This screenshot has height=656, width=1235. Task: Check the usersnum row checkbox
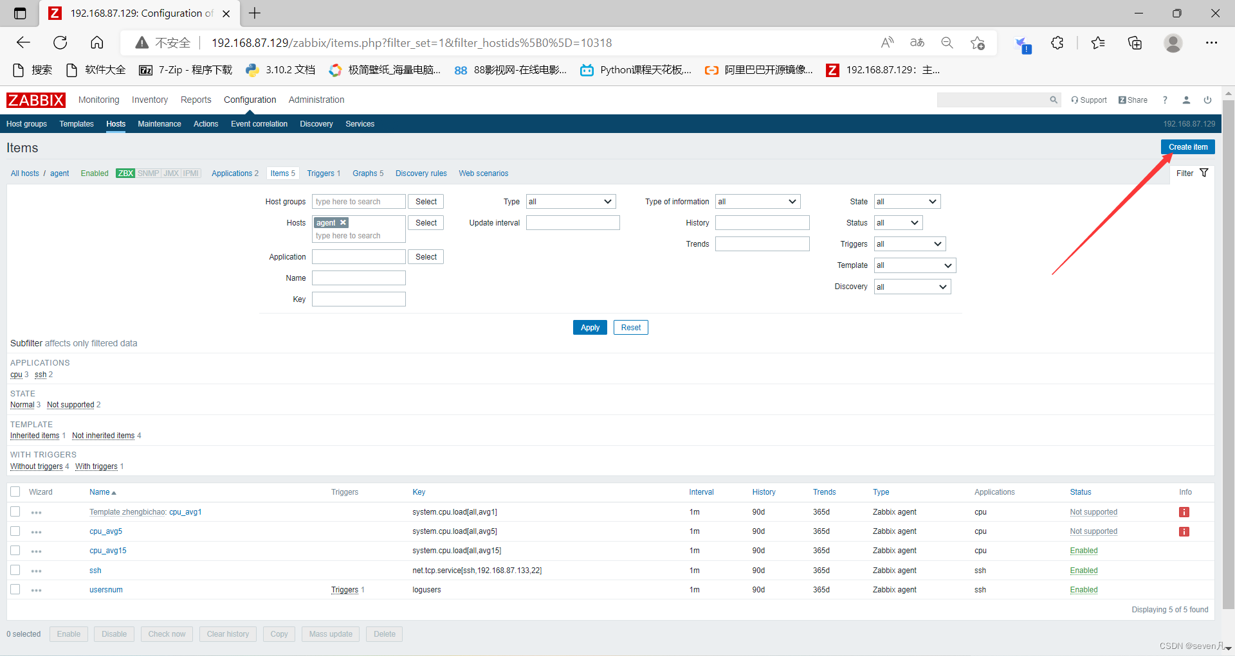click(x=15, y=589)
